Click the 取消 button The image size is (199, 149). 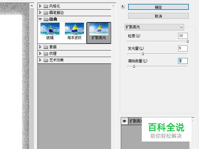click(x=158, y=16)
